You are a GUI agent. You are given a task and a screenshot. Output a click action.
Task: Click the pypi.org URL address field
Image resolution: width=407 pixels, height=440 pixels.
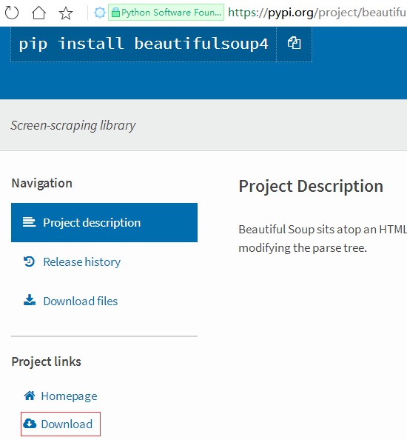tap(317, 13)
